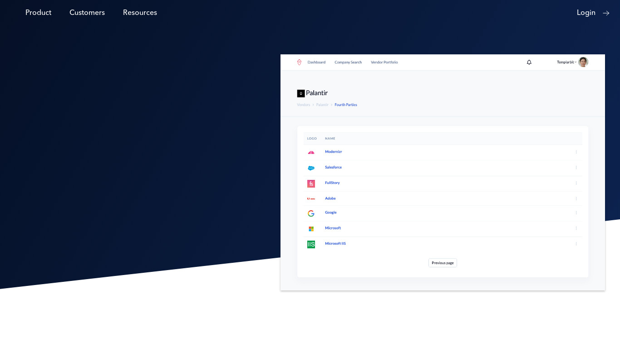Click the Palantir logo icon

tap(301, 93)
